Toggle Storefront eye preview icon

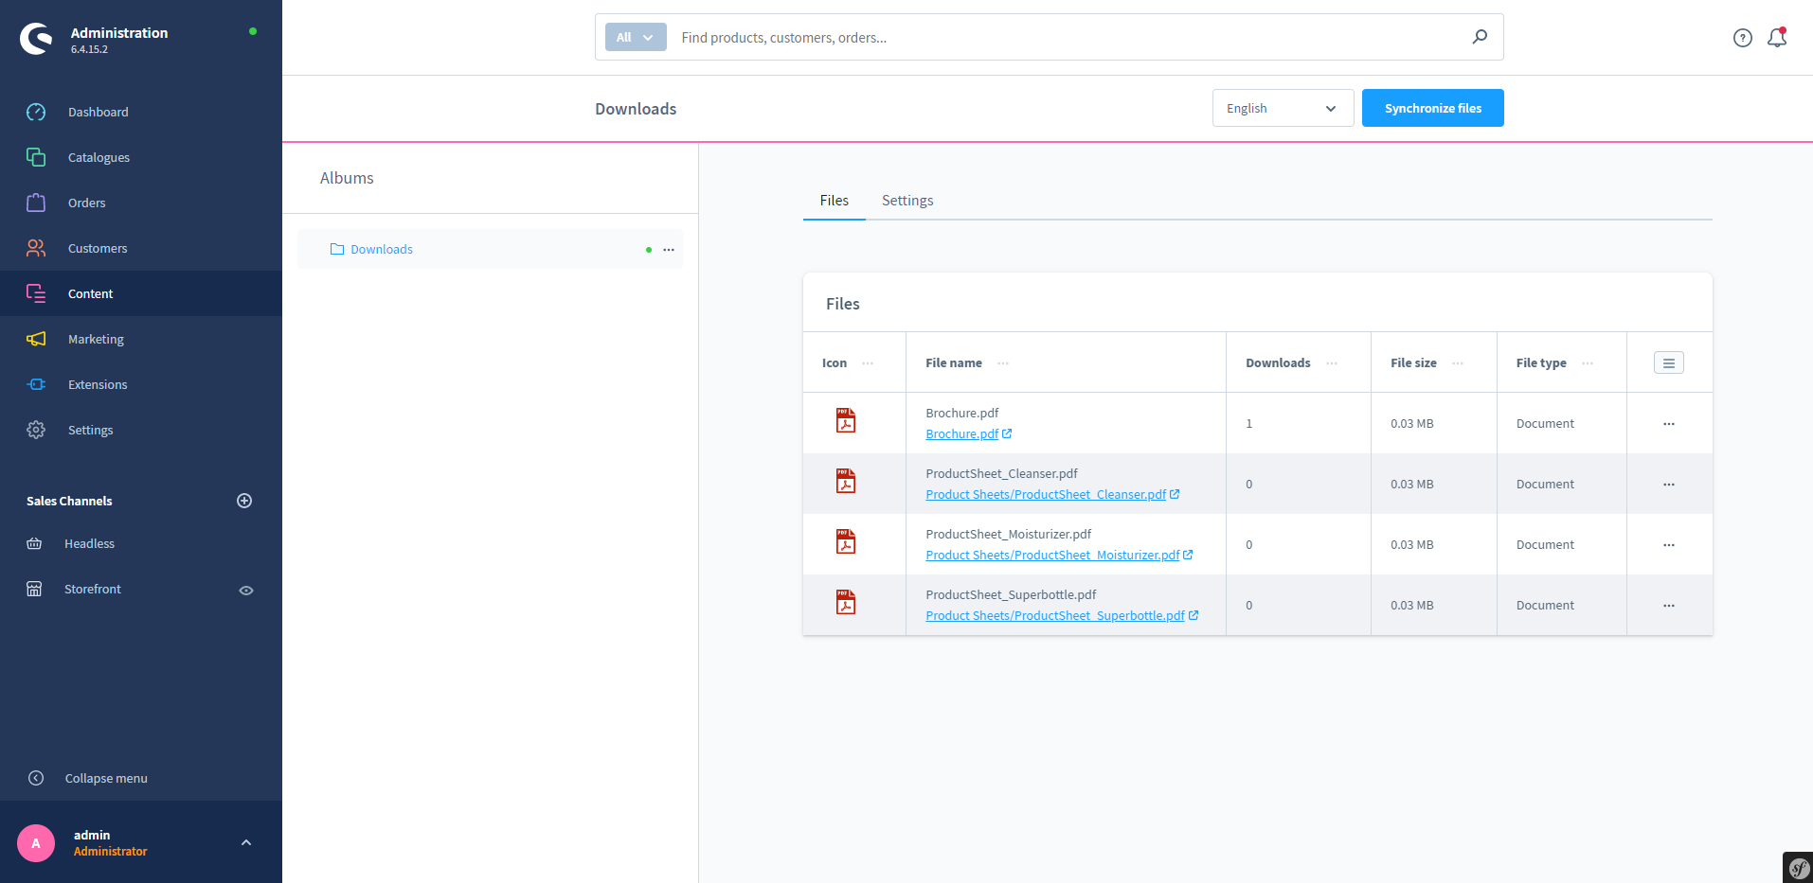(246, 590)
